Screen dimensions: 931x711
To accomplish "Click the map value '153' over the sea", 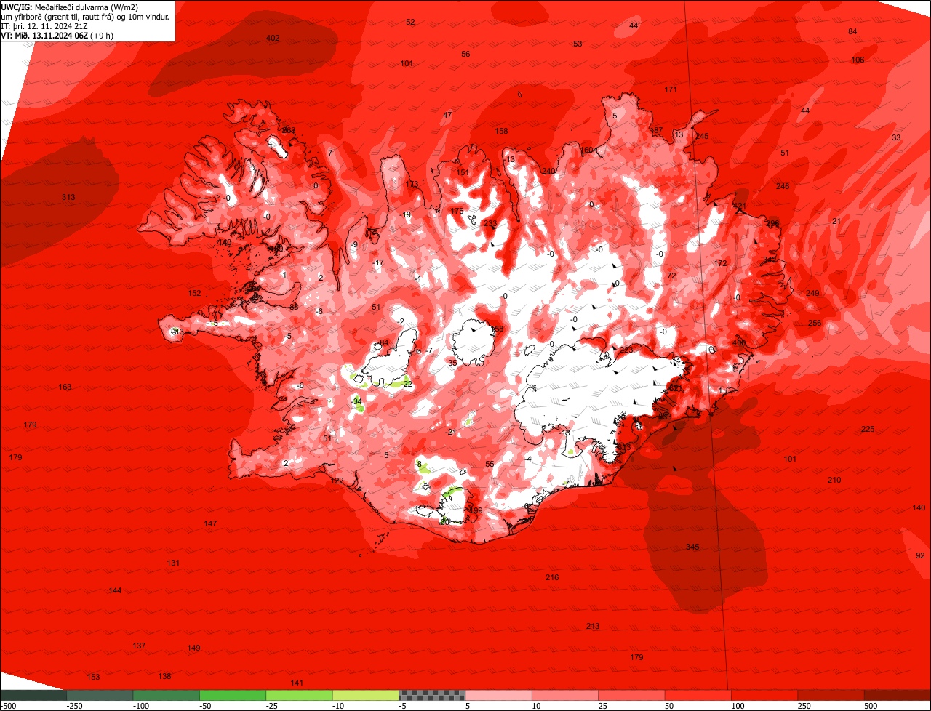I will click(x=93, y=678).
